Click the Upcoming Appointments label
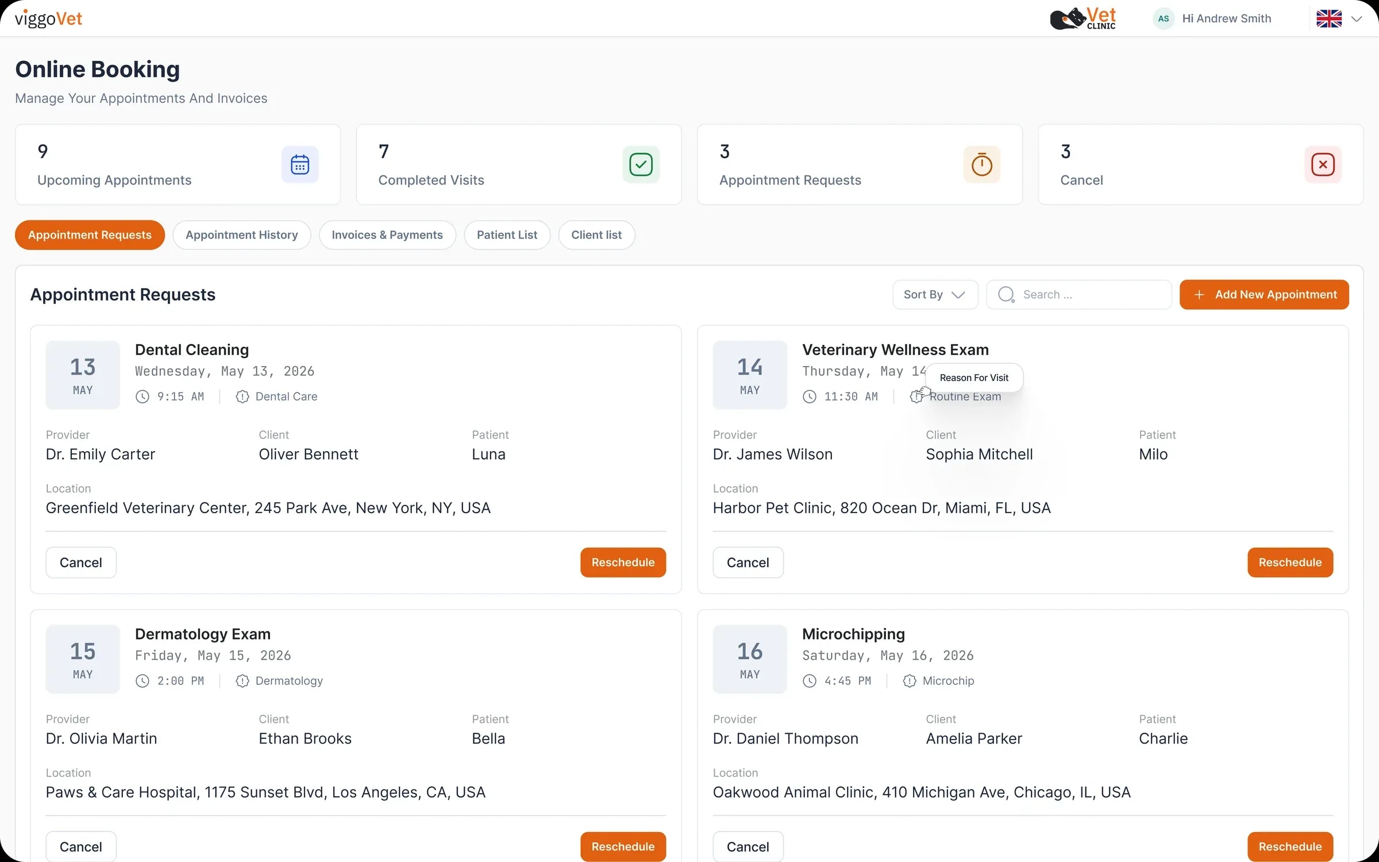Viewport: 1379px width, 862px height. coord(114,180)
